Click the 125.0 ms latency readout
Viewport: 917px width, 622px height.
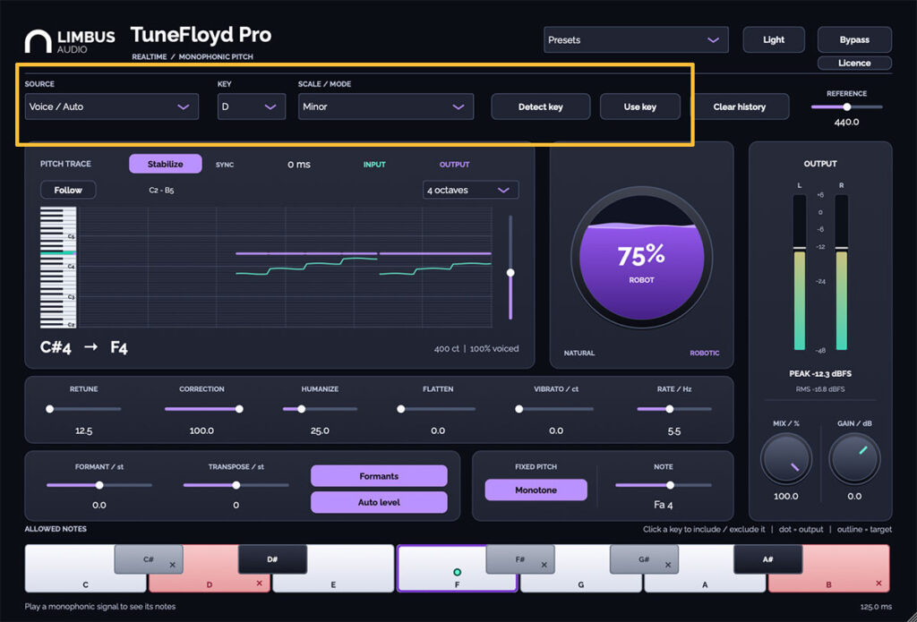pos(876,608)
